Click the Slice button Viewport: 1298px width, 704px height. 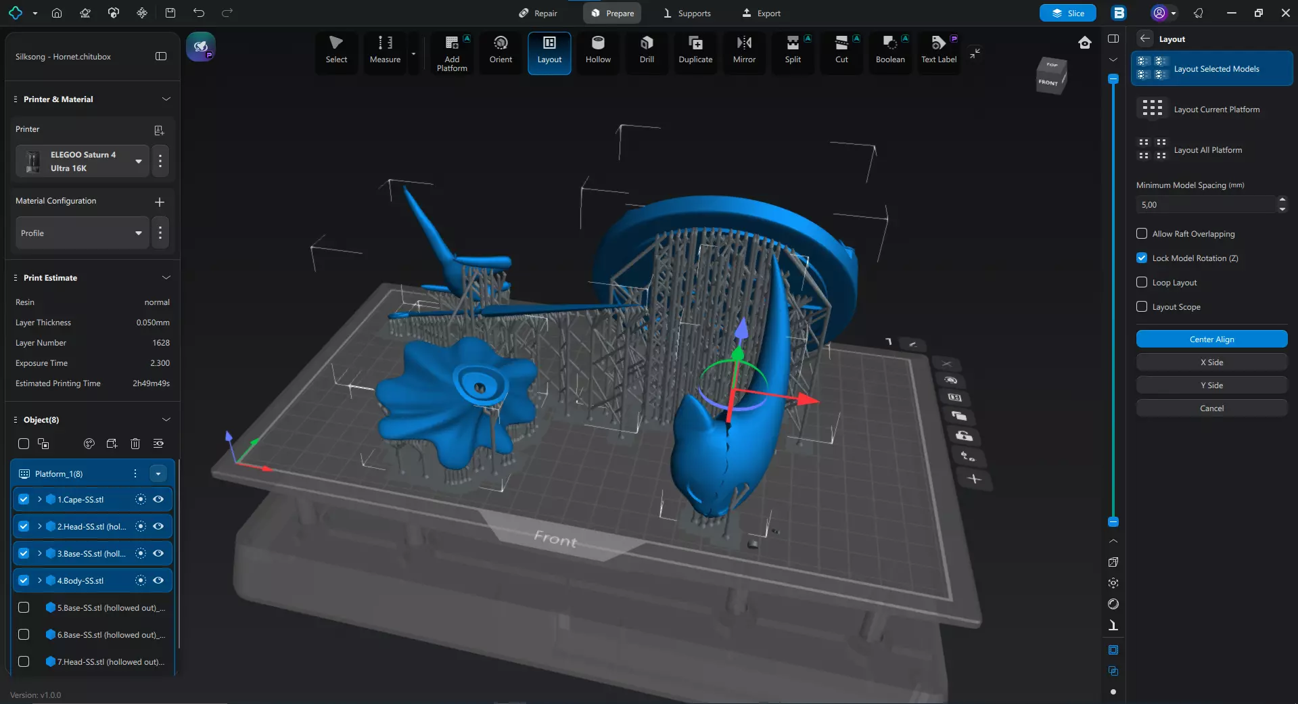tap(1067, 13)
